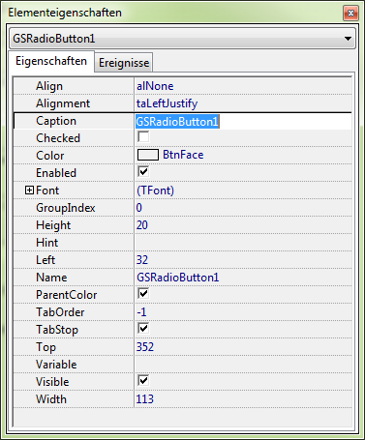This screenshot has width=365, height=440.
Task: Select the Top property label
Action: click(x=46, y=347)
